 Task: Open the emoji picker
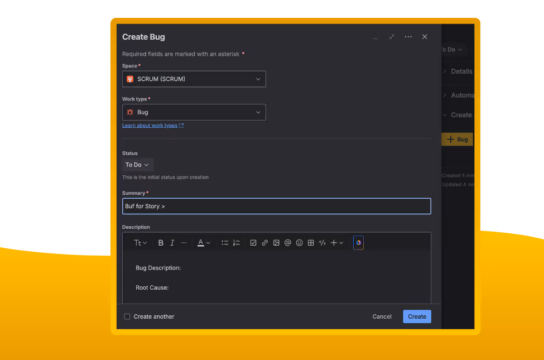coord(300,243)
